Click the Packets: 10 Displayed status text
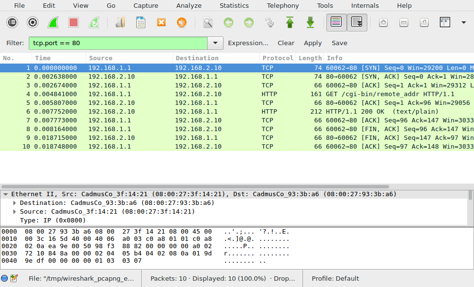 click(x=223, y=279)
